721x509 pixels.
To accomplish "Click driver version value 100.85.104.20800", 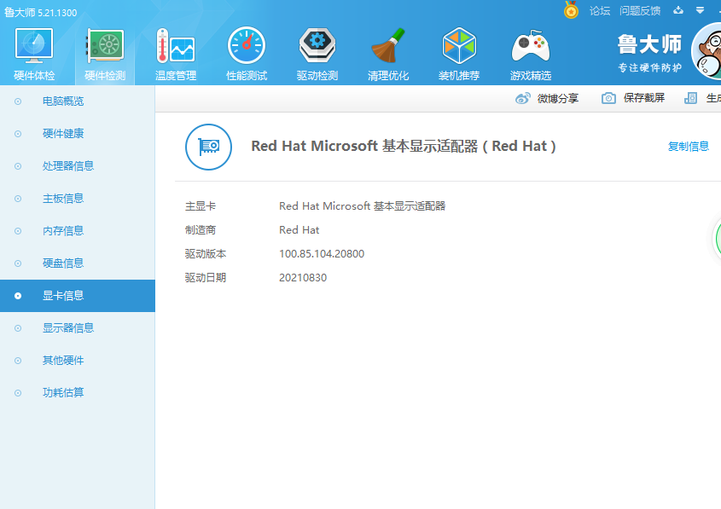I will 322,253.
